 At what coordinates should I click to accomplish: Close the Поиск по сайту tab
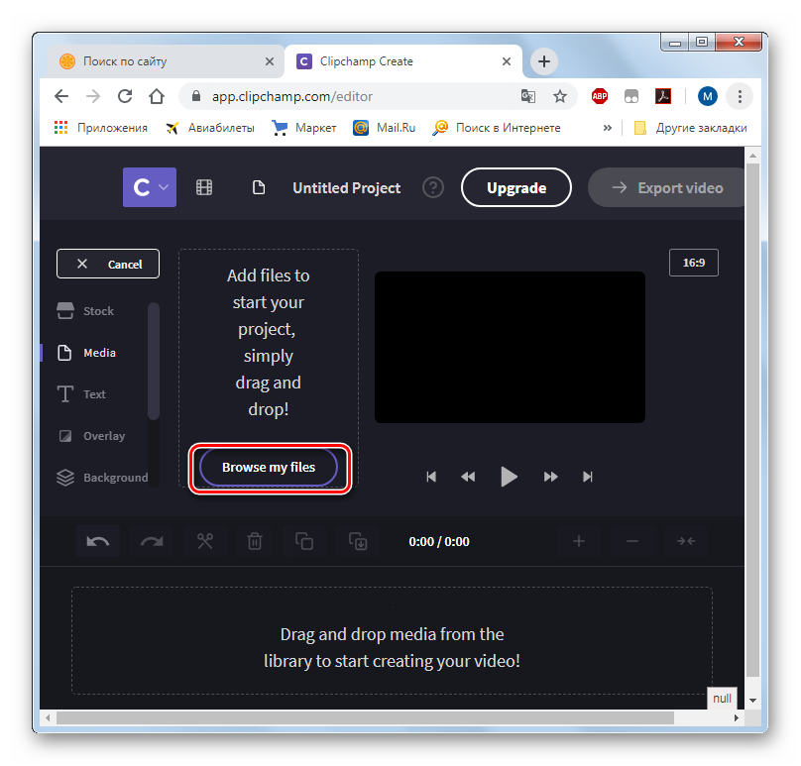point(270,61)
